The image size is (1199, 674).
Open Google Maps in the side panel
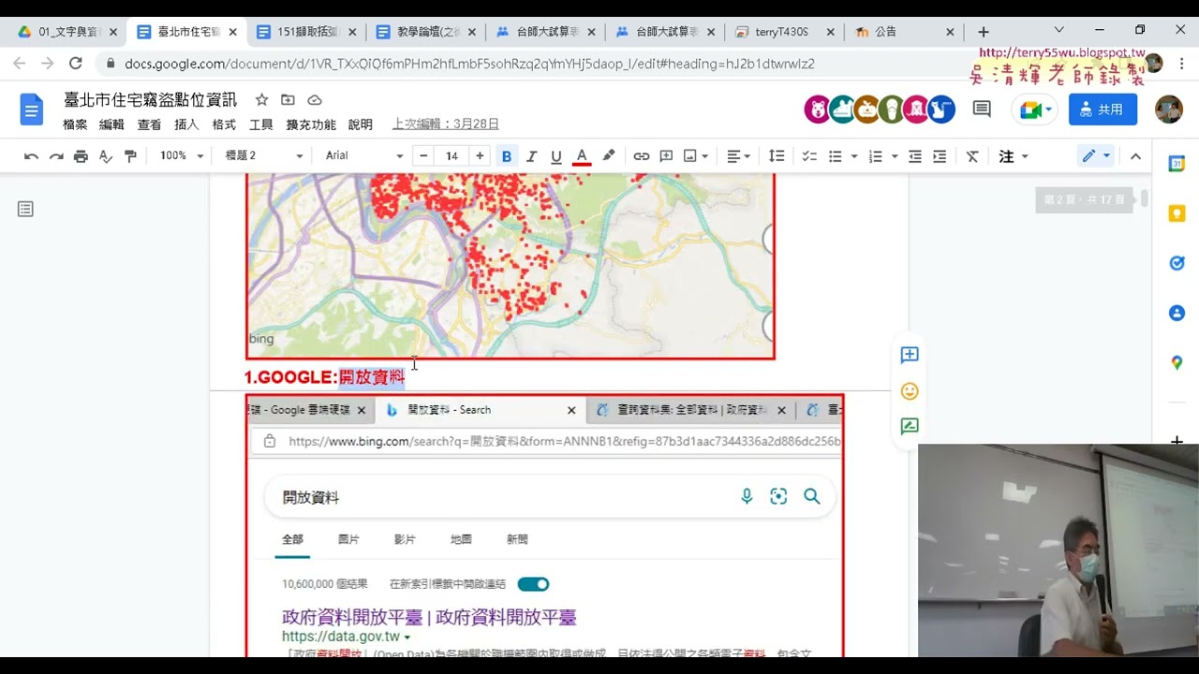click(x=1177, y=362)
